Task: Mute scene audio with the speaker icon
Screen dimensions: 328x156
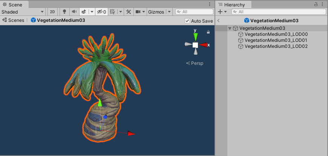Action: click(x=74, y=12)
